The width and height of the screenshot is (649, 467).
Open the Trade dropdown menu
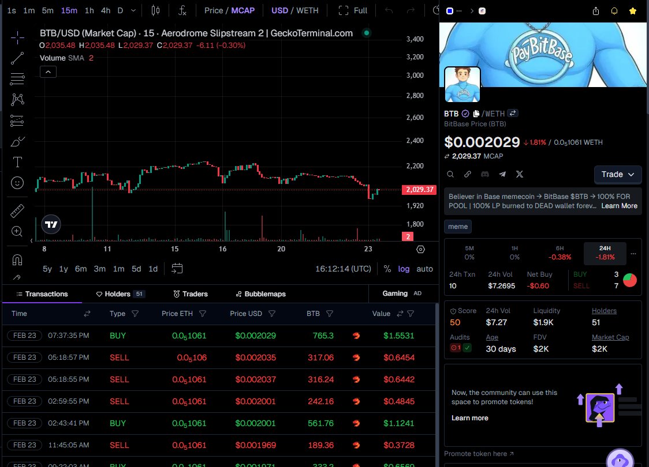[618, 174]
